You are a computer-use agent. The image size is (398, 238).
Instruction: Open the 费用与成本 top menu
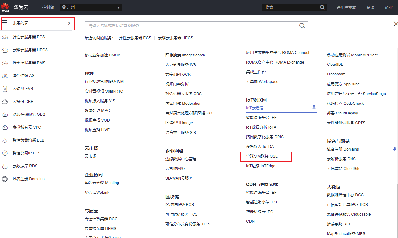point(346,7)
